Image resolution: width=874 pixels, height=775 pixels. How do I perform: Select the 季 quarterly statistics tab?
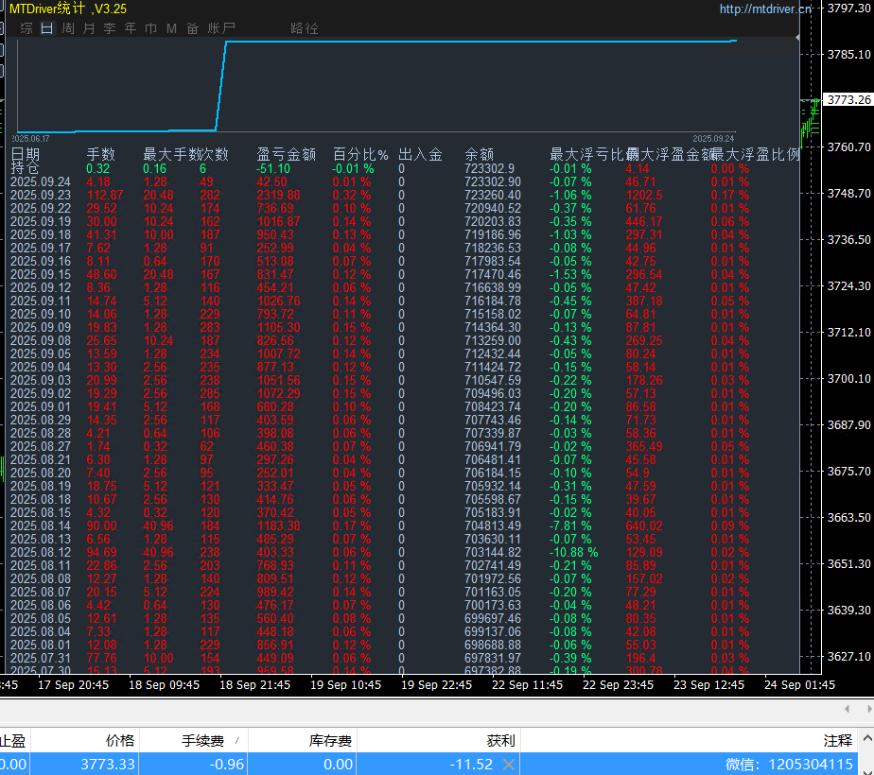[x=110, y=28]
